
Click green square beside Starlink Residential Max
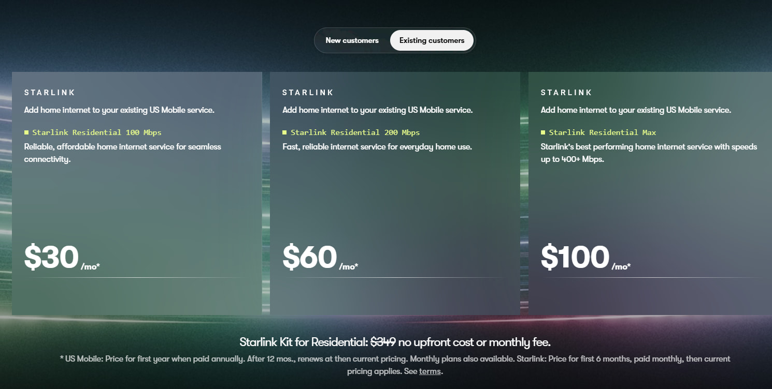(543, 132)
